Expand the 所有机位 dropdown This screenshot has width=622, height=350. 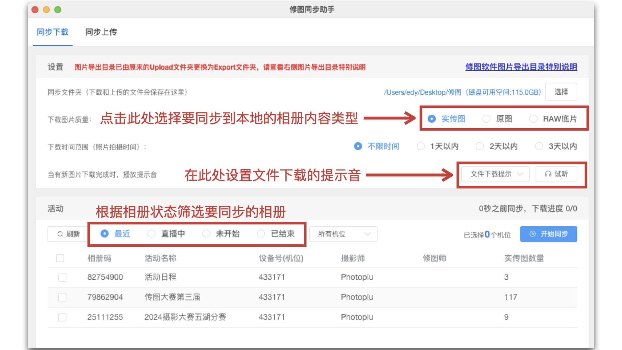(343, 234)
